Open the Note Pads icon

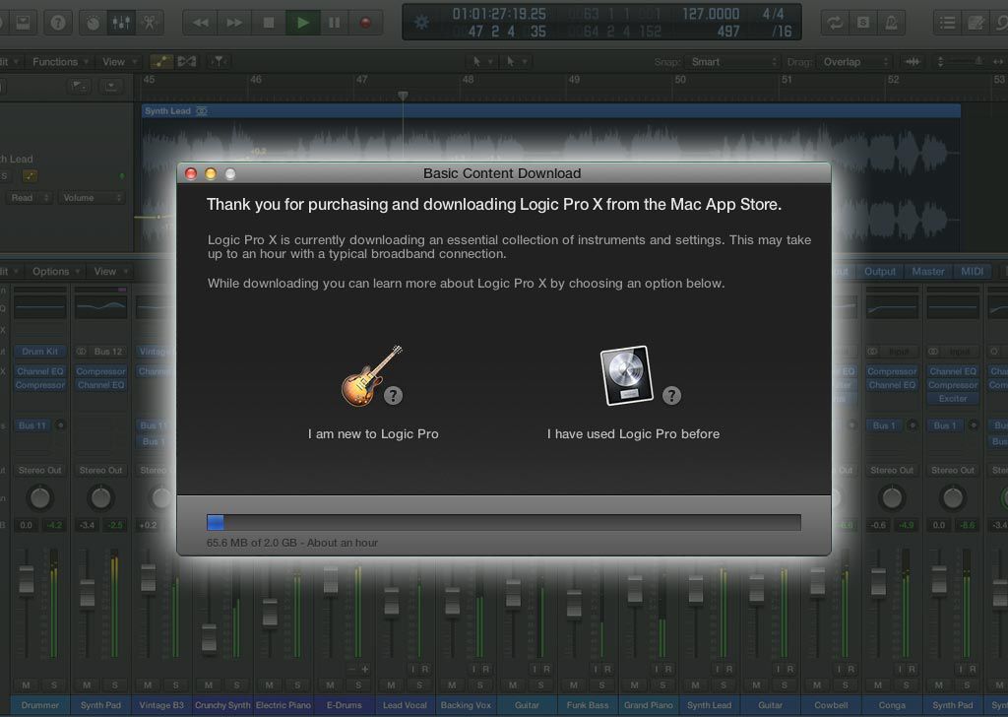pyautogui.click(x=976, y=24)
